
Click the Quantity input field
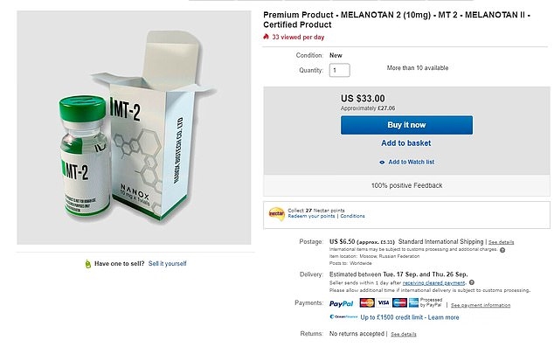[340, 70]
